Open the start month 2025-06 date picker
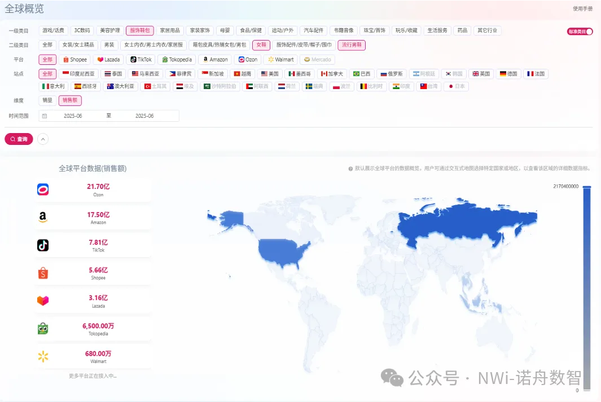 [73, 116]
